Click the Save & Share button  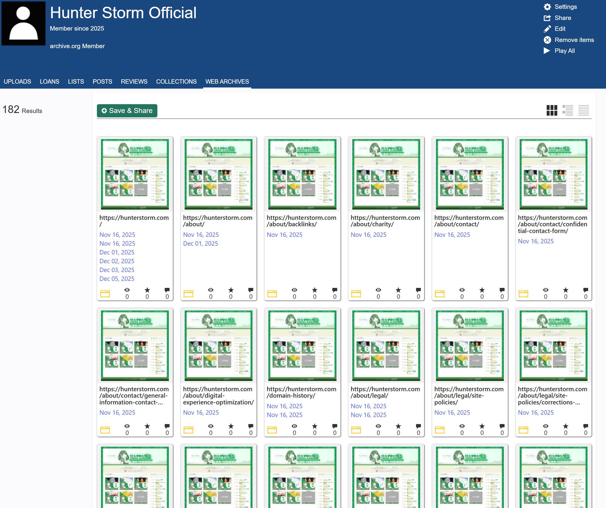[x=127, y=111]
